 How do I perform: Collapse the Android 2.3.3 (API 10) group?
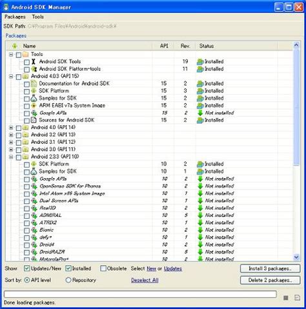pyautogui.click(x=11, y=157)
